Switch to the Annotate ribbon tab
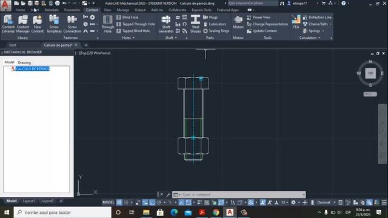The width and height of the screenshot is (388, 218). [x=52, y=10]
